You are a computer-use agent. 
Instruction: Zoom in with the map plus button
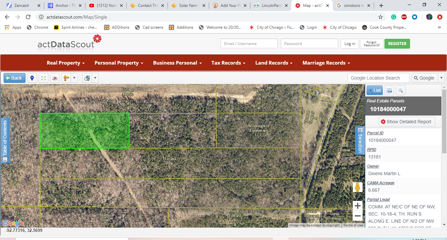pyautogui.click(x=358, y=206)
